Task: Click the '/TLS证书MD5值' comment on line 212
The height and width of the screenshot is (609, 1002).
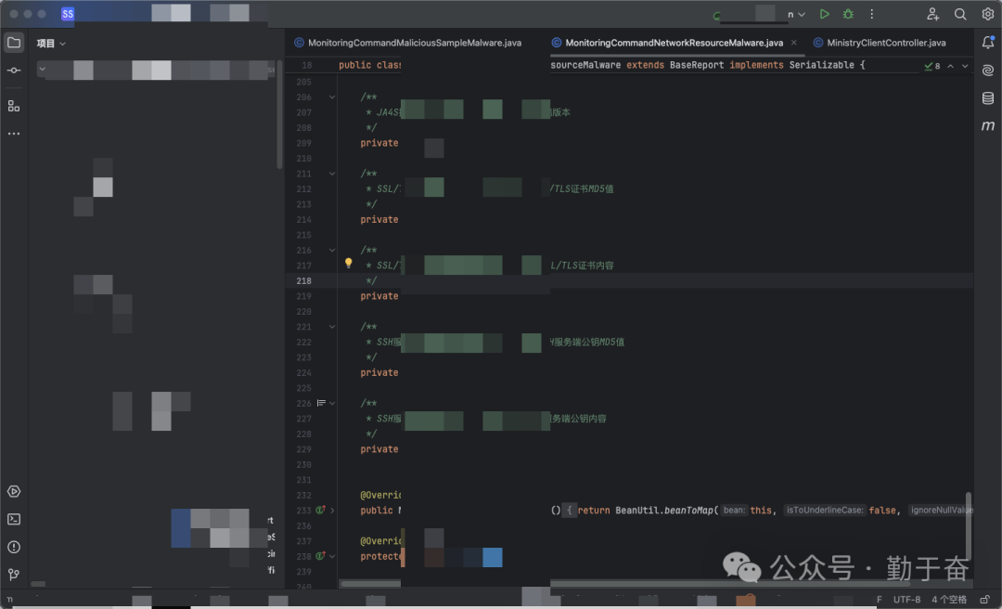Action: 582,188
